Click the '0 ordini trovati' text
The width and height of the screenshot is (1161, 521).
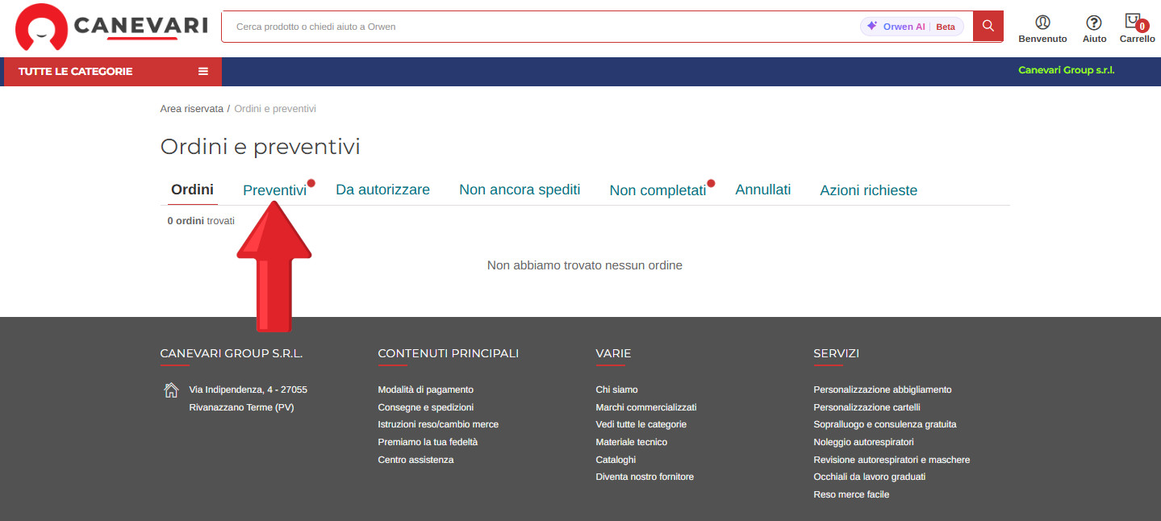pyautogui.click(x=201, y=220)
